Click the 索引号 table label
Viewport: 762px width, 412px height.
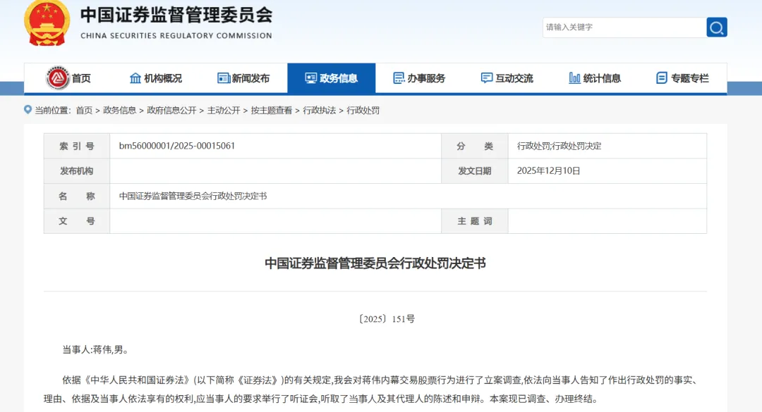(x=77, y=146)
